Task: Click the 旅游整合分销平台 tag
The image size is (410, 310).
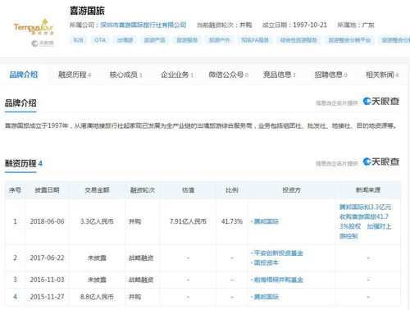Action: 349,40
